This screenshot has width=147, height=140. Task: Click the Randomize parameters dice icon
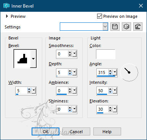126,27
